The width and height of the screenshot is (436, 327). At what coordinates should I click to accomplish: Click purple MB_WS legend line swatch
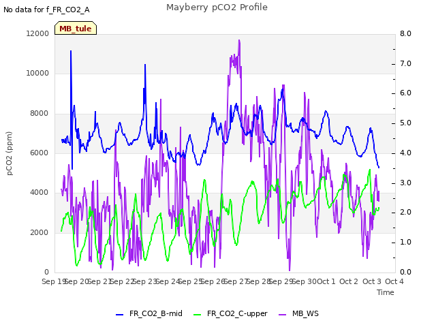[282, 315]
